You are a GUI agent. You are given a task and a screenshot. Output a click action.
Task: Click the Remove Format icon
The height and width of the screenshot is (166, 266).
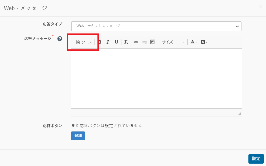click(x=126, y=42)
